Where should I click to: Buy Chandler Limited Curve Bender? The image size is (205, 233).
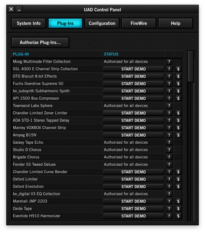click(178, 172)
